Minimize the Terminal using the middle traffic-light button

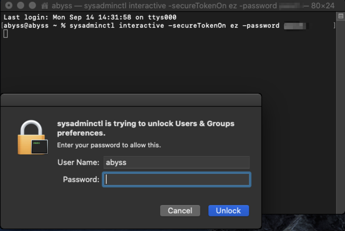(x=21, y=5)
